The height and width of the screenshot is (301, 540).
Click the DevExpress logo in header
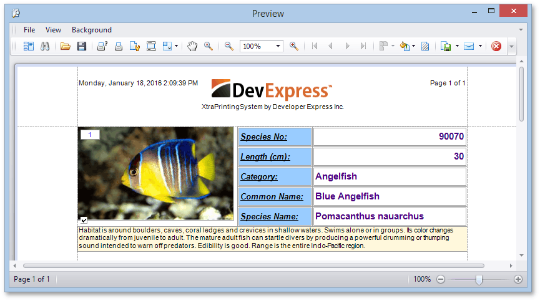pos(272,90)
